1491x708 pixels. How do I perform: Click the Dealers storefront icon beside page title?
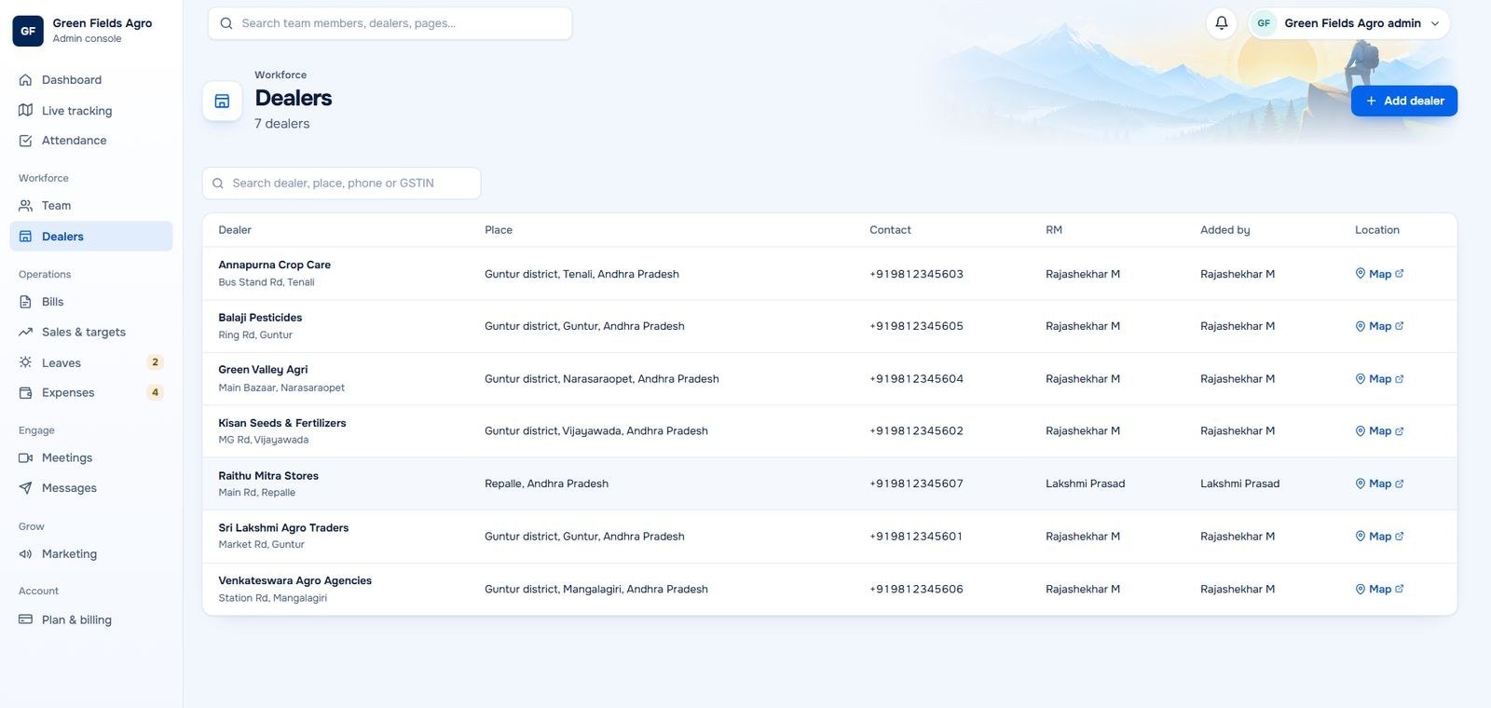coord(222,101)
